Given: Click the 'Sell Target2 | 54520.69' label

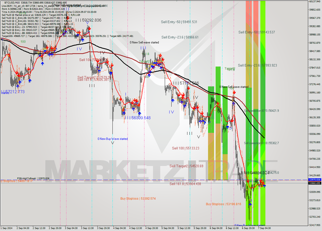Looking at the screenshot, I should tap(186, 166).
